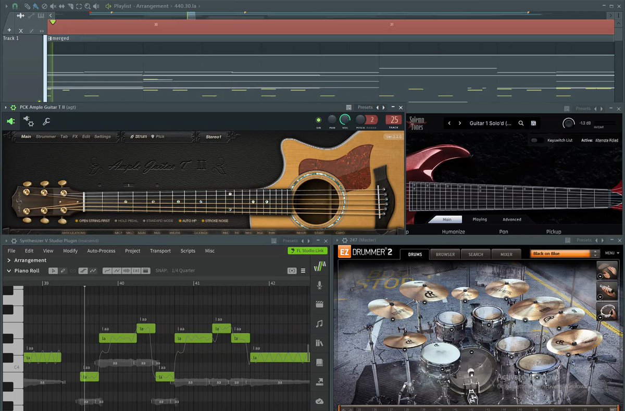Click the green playhead marker in Playlist timeline

(x=53, y=22)
